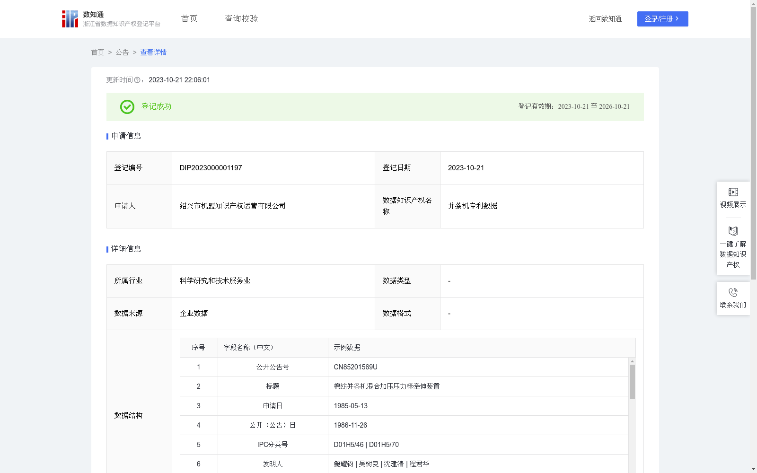This screenshot has height=473, width=757.
Task: Click the 申请人 label cell
Action: point(140,206)
